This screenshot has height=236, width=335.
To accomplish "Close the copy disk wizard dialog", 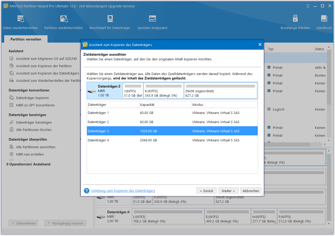I will [260, 44].
